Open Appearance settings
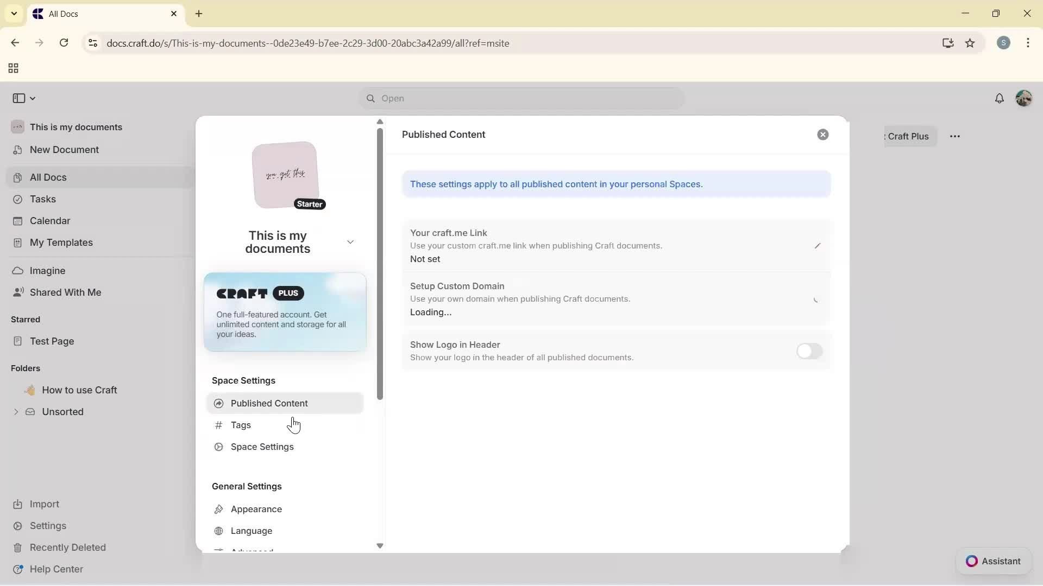 coord(255,509)
